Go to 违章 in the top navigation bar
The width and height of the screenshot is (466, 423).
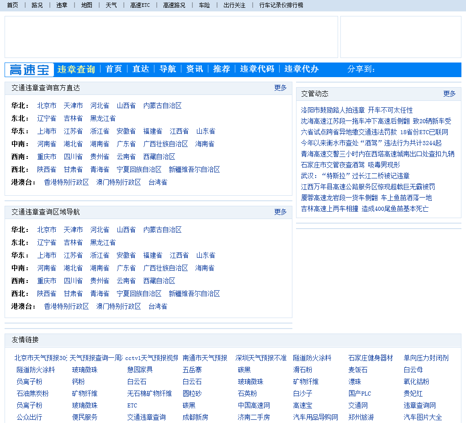(x=62, y=5)
